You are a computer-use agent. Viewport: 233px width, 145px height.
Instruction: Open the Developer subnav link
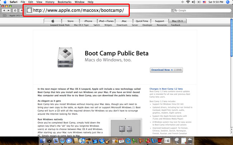pos(147,25)
